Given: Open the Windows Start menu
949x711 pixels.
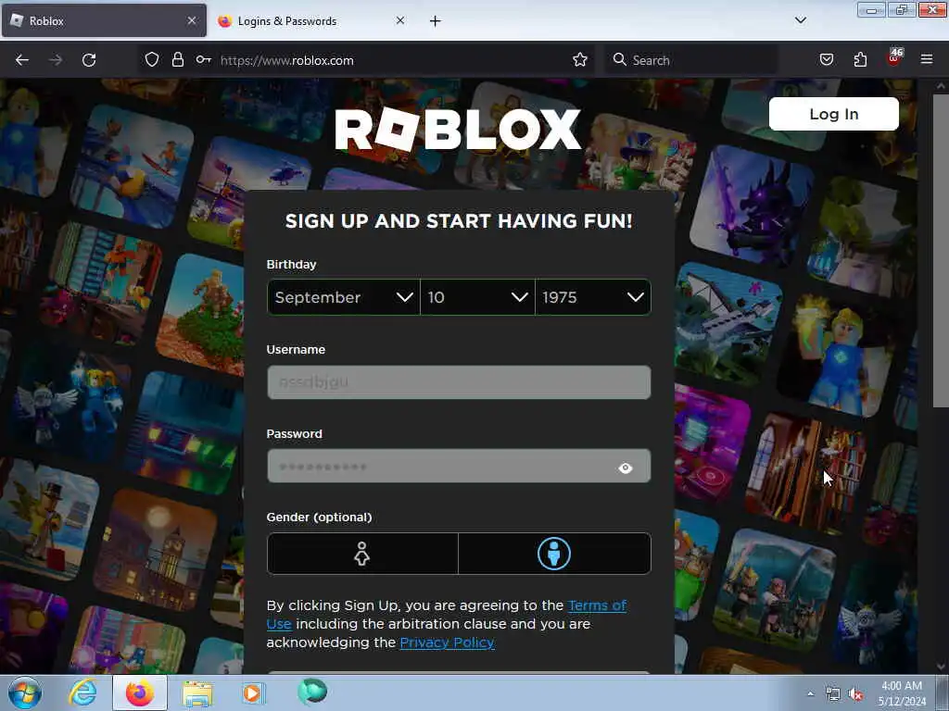Looking at the screenshot, I should tap(25, 692).
